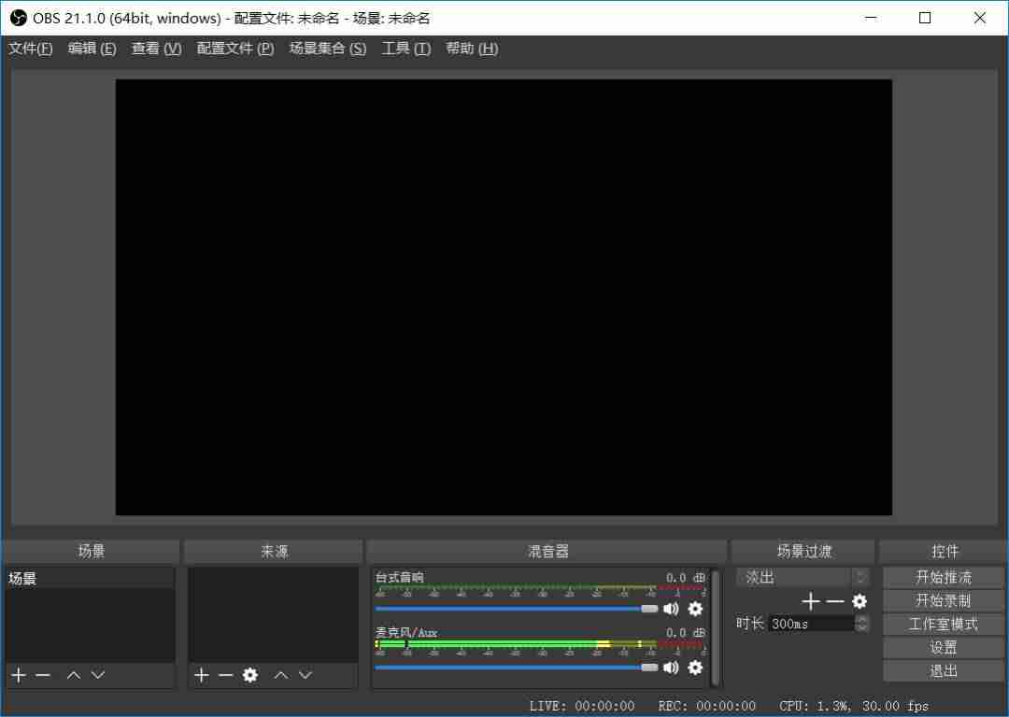
Task: Add a scene transition with plus icon
Action: pos(811,601)
